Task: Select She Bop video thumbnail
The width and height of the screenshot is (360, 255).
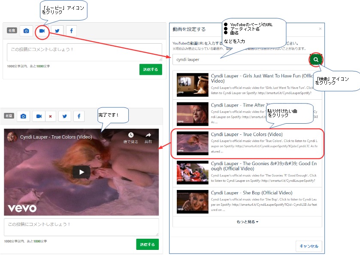Action: pyautogui.click(x=192, y=202)
